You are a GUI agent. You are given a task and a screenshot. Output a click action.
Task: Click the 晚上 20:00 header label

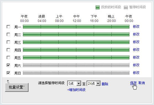111,19
